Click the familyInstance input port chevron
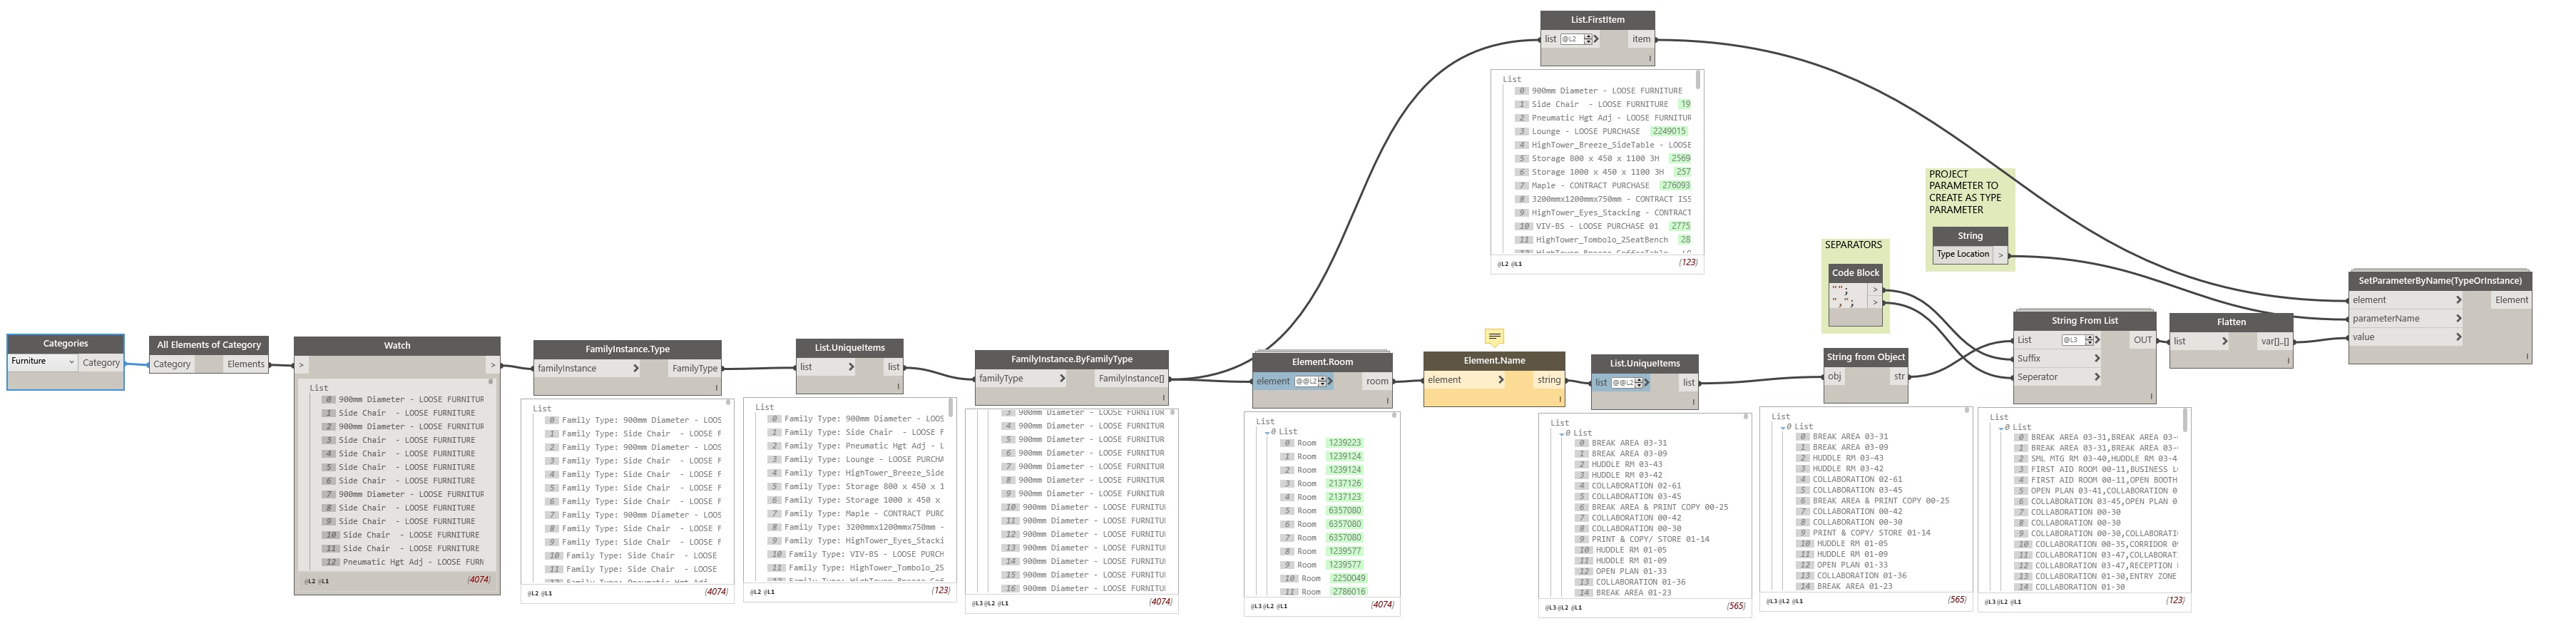The image size is (2576, 626). click(x=636, y=368)
